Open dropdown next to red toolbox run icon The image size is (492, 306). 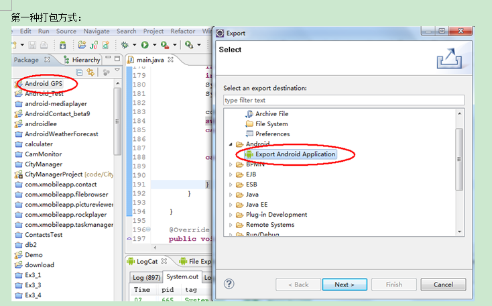click(175, 45)
